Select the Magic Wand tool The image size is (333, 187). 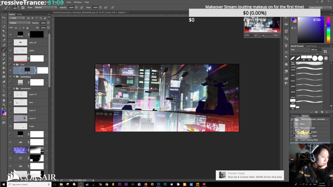4,31
